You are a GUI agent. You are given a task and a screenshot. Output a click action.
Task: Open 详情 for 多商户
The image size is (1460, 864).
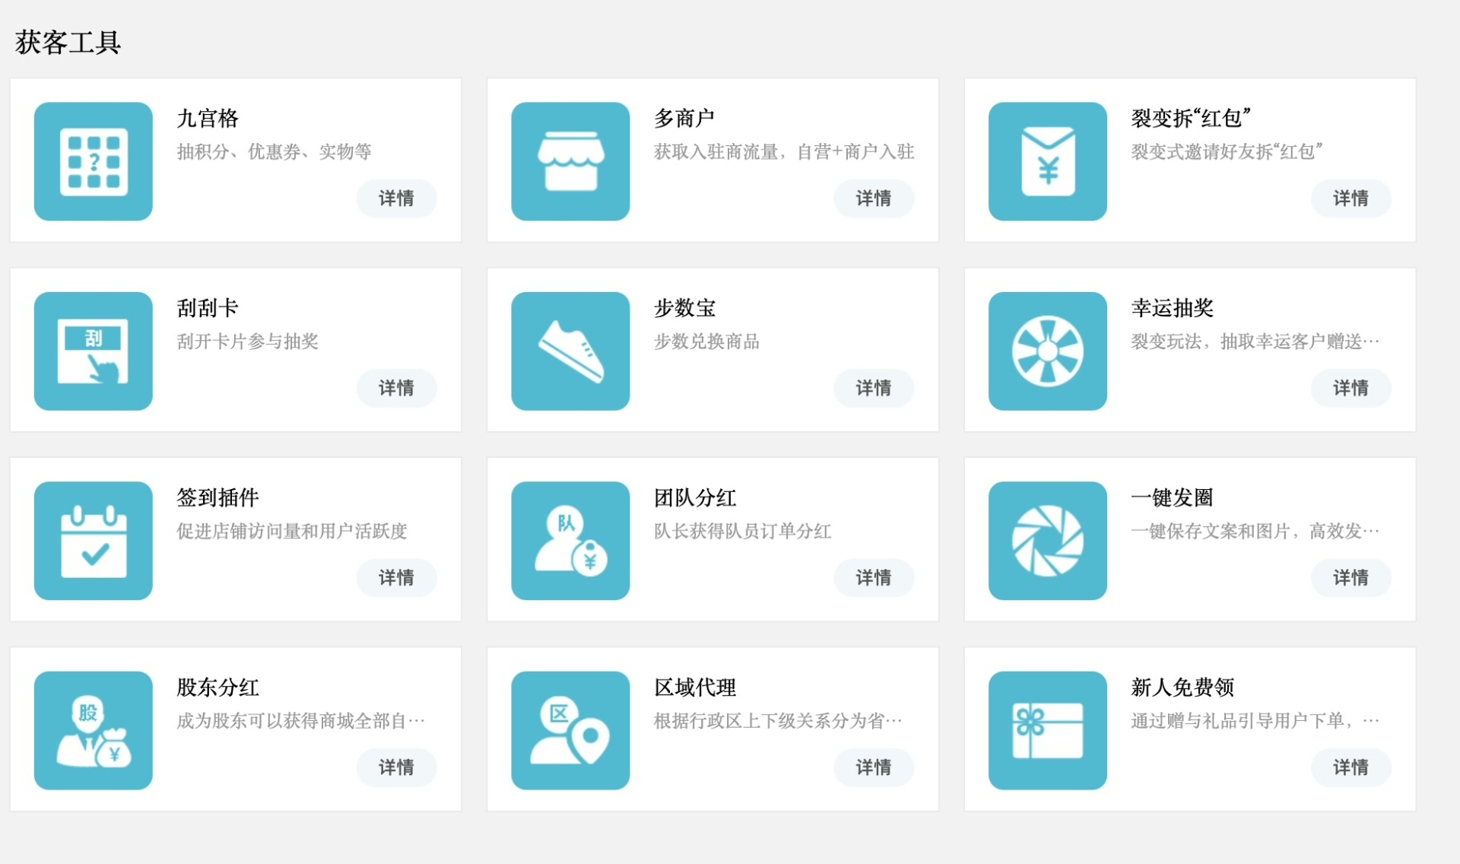point(873,199)
